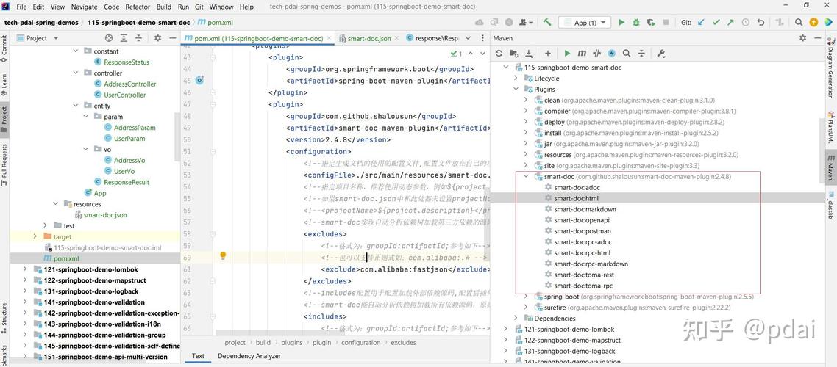Show Git history clock icon
The image size is (837, 367).
pos(746,22)
